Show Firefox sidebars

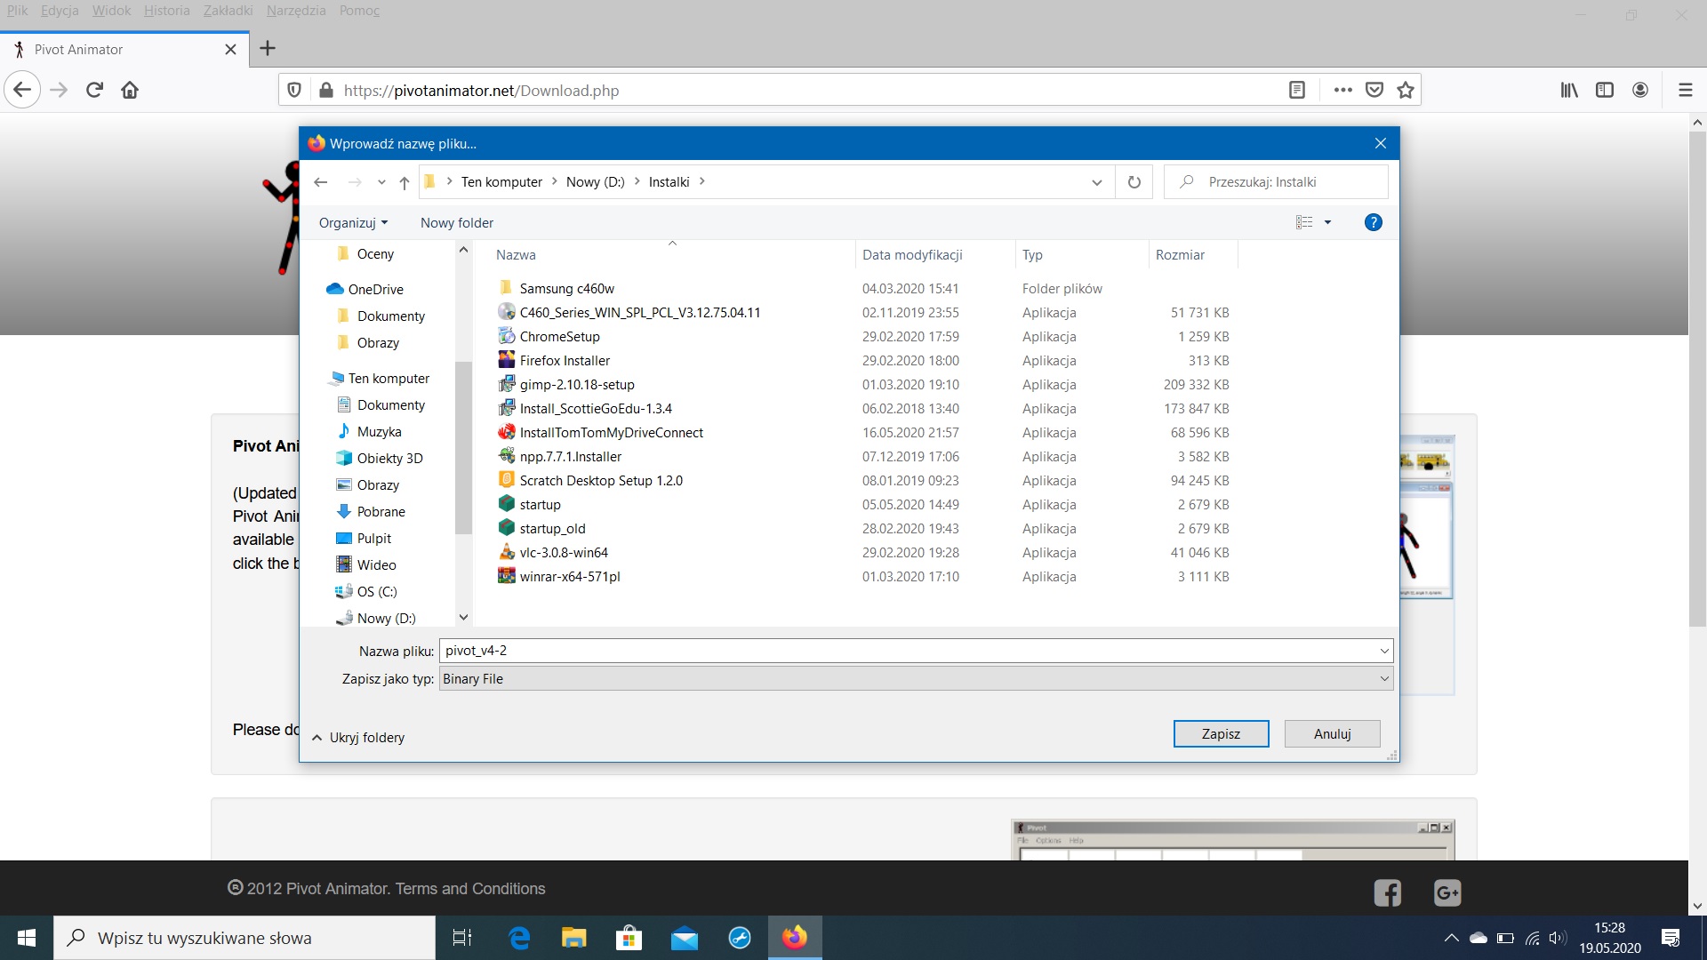[x=1605, y=90]
